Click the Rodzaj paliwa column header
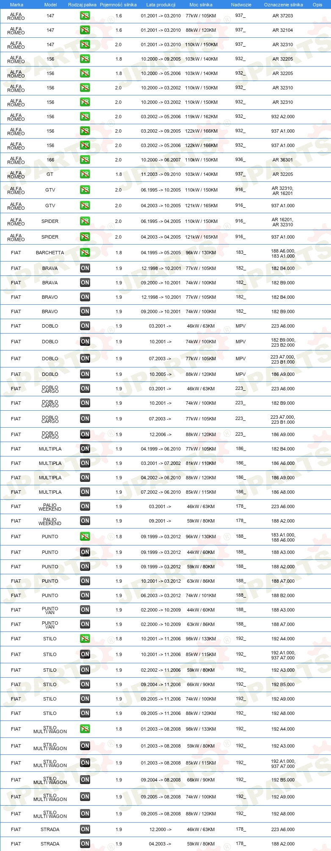 pyautogui.click(x=82, y=5)
